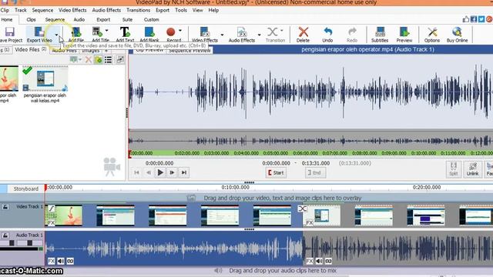Expand the Add Title dropdown arrow

107,31
